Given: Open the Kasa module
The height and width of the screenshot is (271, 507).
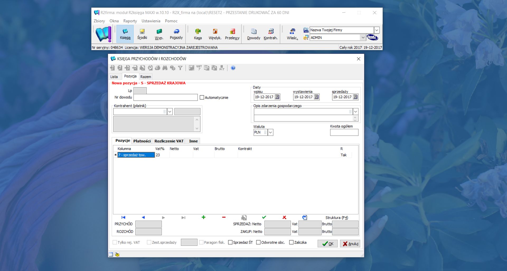Looking at the screenshot, I should 198,34.
